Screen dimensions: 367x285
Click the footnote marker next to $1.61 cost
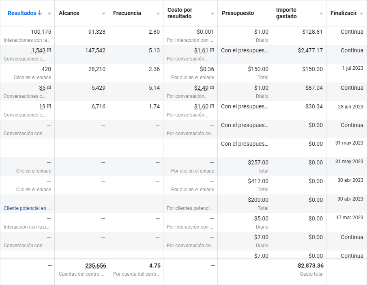(212, 50)
